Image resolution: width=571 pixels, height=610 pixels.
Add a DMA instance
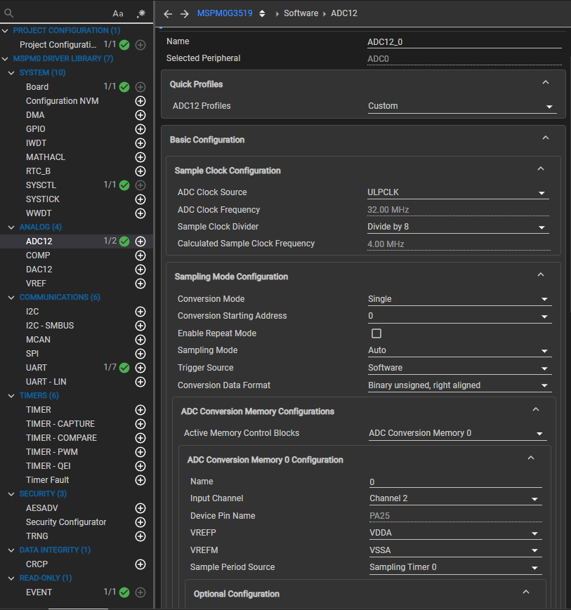pyautogui.click(x=140, y=115)
